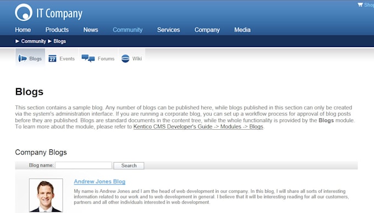Focus the Blog name text field

tap(84, 165)
